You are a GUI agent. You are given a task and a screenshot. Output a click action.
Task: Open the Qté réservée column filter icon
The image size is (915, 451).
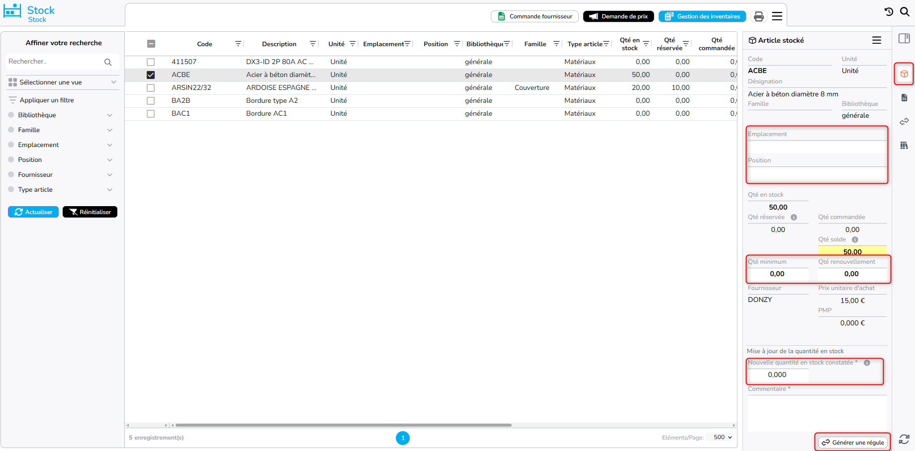click(x=686, y=44)
